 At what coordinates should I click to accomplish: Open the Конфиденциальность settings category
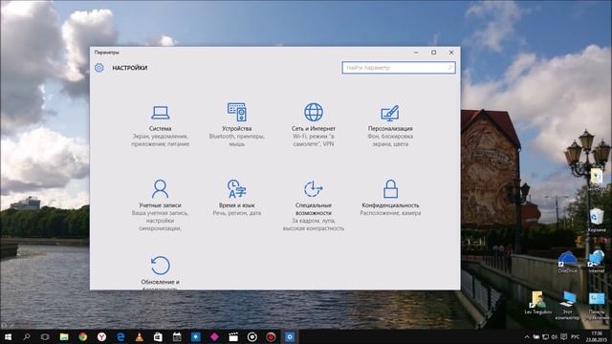[x=390, y=198]
